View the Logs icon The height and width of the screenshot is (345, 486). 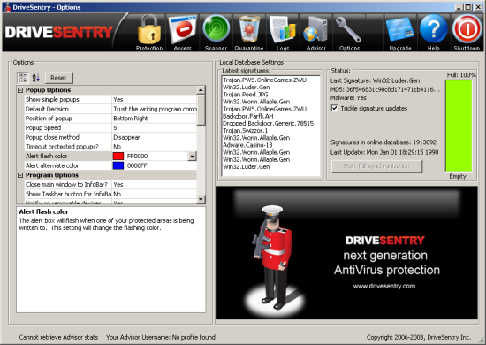(283, 33)
